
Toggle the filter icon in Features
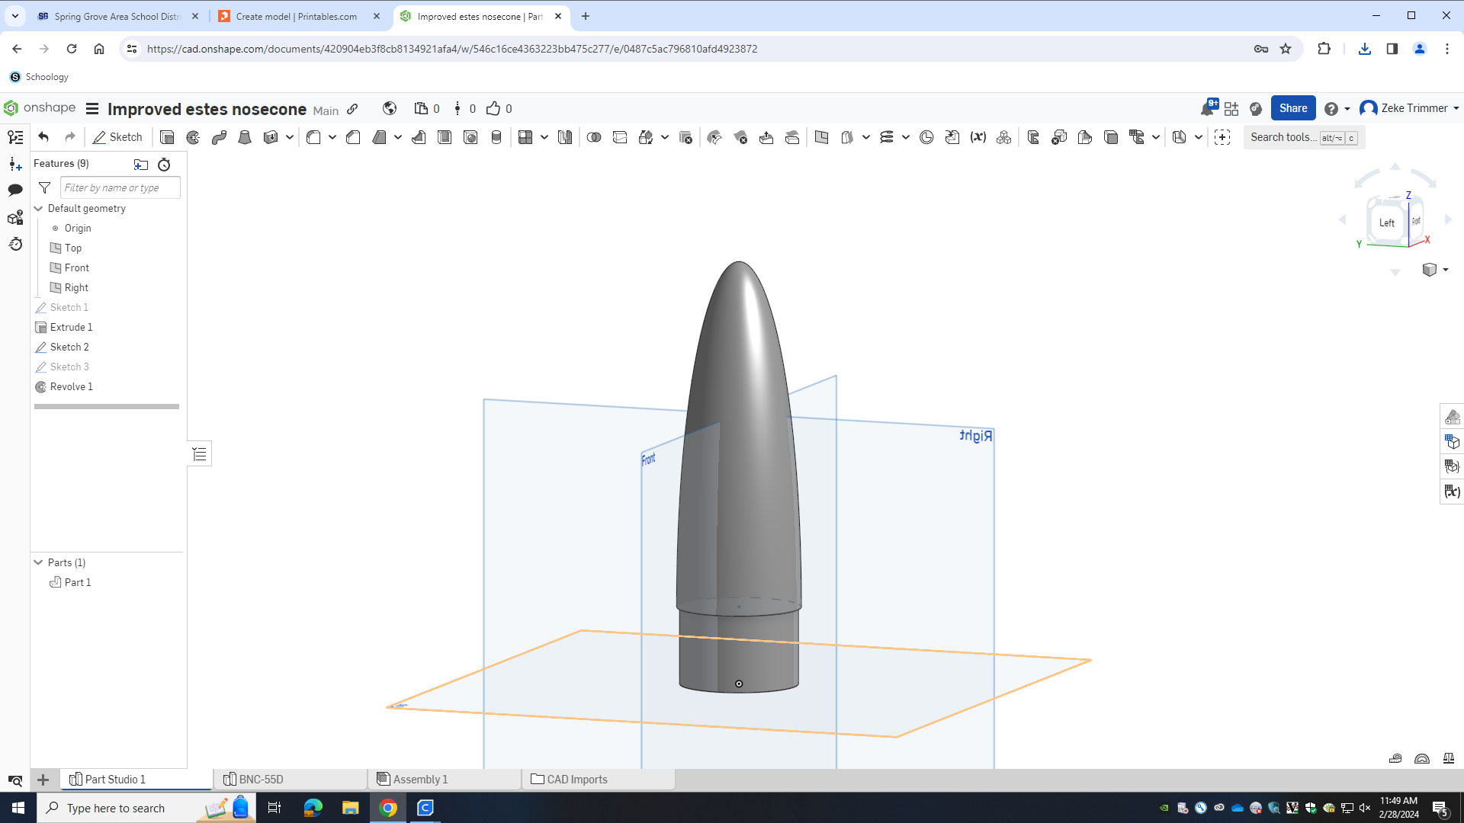pos(44,187)
